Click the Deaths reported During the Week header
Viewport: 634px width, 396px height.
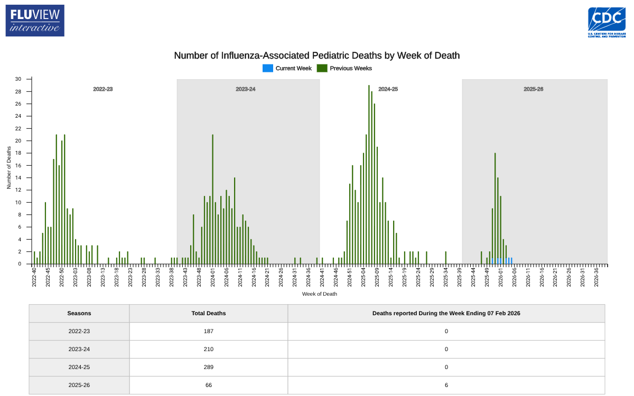(446, 313)
